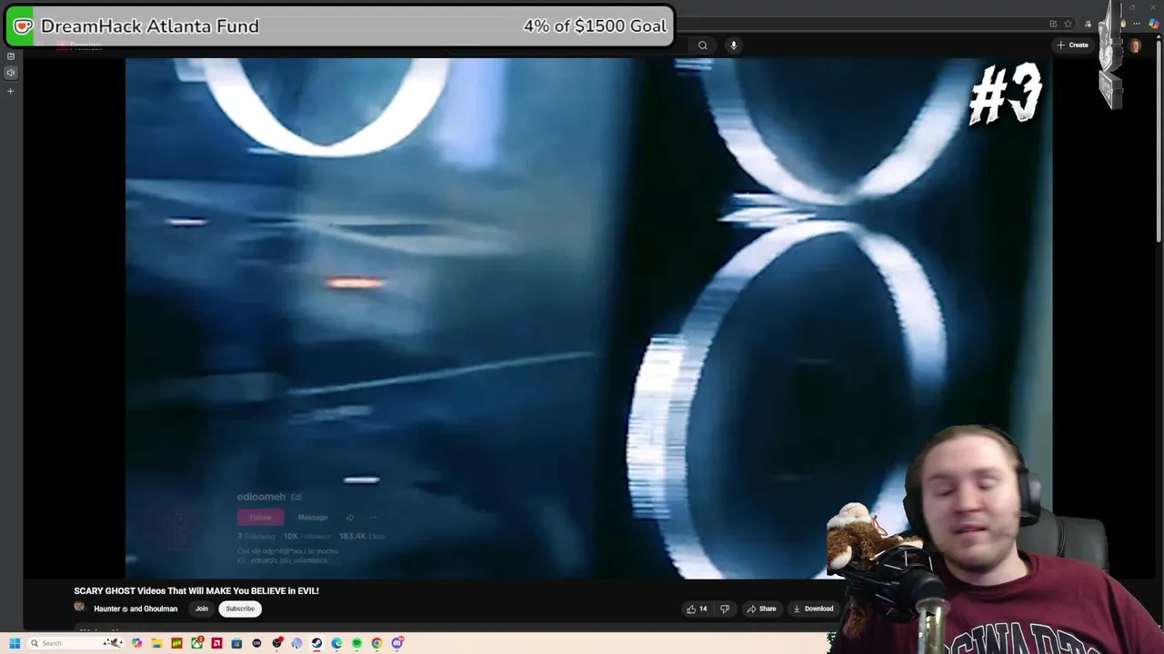Viewport: 1164px width, 654px height.
Task: Click the browser sidebar tab actions icon
Action: 11,56
